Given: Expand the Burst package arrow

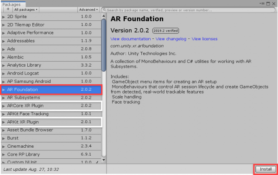Looking at the screenshot, I should 3,138.
